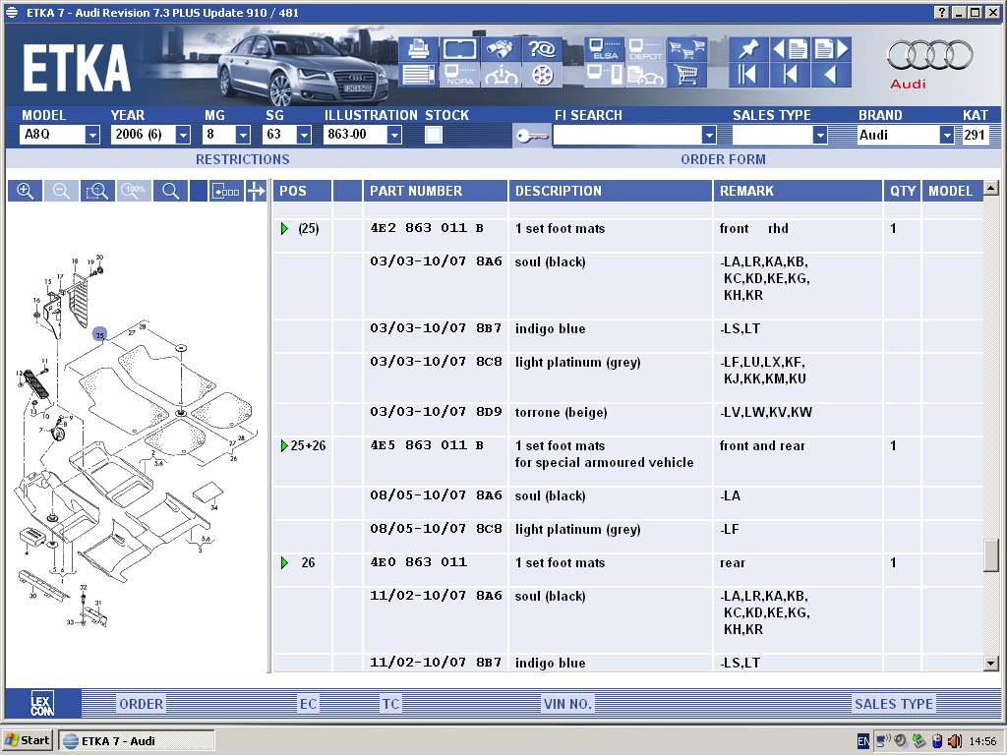This screenshot has height=755, width=1007.
Task: Open the ?@ help query icon
Action: tap(542, 49)
